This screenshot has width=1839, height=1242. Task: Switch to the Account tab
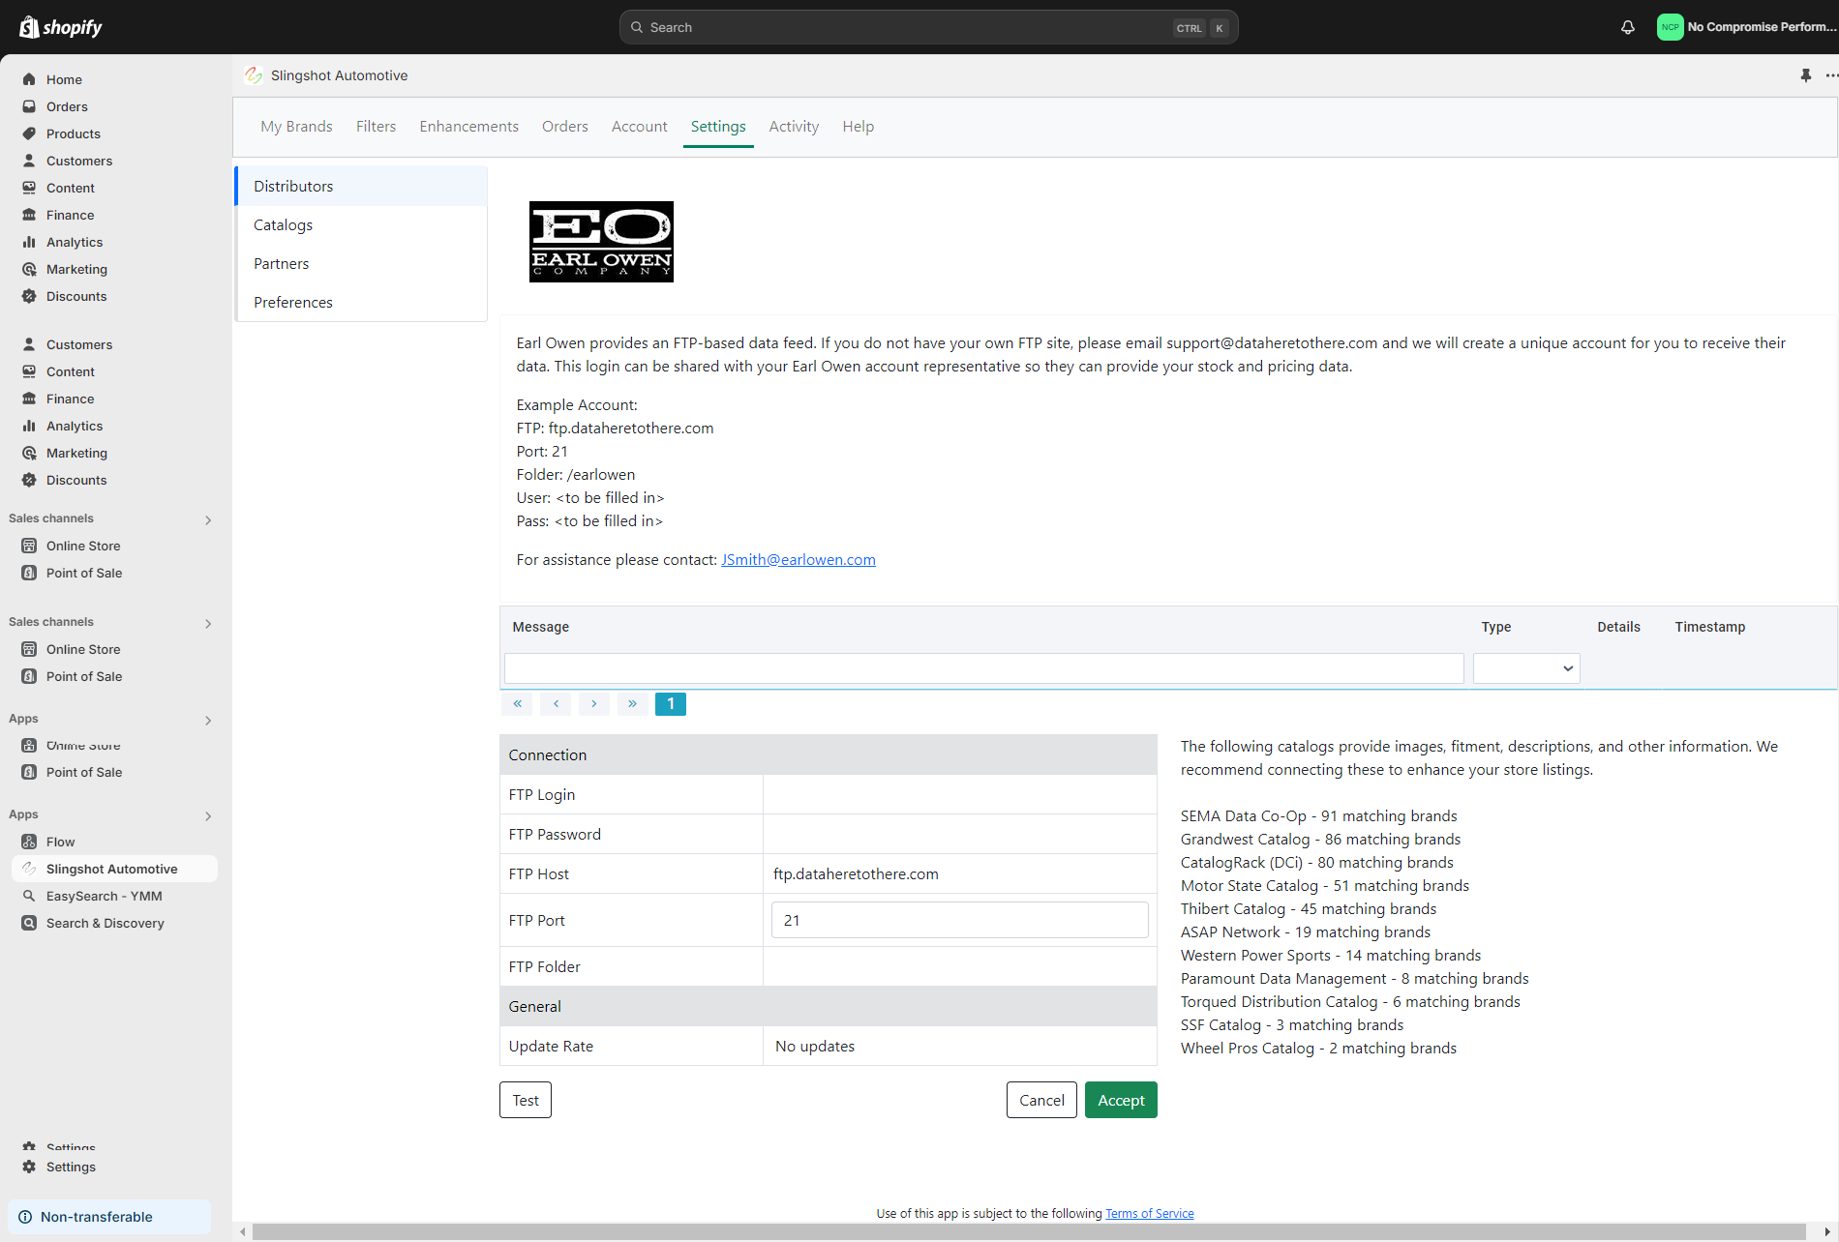click(x=640, y=127)
